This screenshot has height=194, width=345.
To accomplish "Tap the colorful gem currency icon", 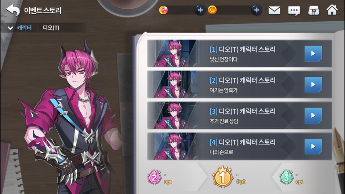I will coord(163,10).
